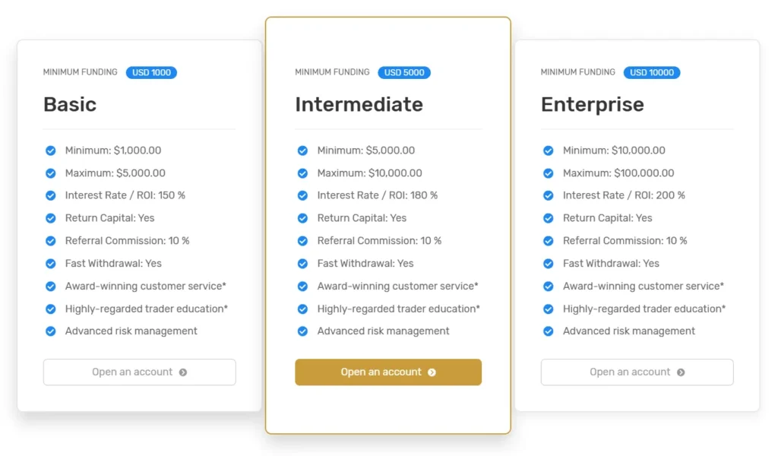
Task: Click the USD 10000 funding badge
Action: pyautogui.click(x=651, y=73)
